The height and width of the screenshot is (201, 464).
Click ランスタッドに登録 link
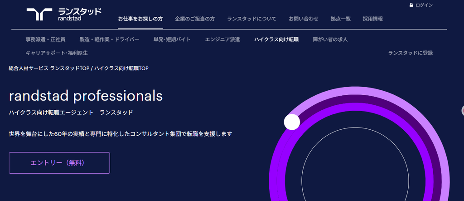[411, 53]
